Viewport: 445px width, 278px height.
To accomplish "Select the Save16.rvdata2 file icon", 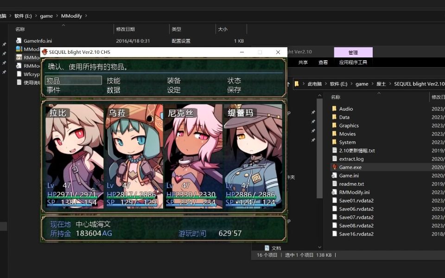I will (x=334, y=234).
